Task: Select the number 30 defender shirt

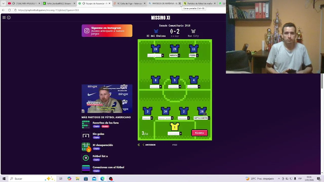Action: (166, 111)
